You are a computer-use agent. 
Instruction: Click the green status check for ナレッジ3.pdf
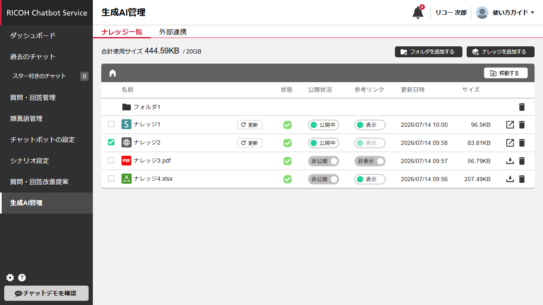click(287, 161)
